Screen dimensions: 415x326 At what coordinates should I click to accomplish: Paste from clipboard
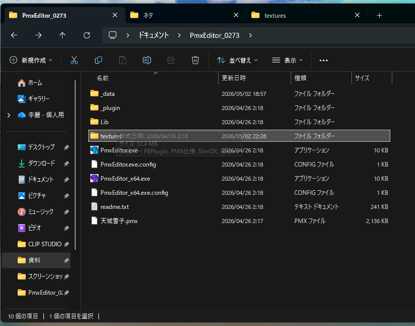tap(123, 61)
